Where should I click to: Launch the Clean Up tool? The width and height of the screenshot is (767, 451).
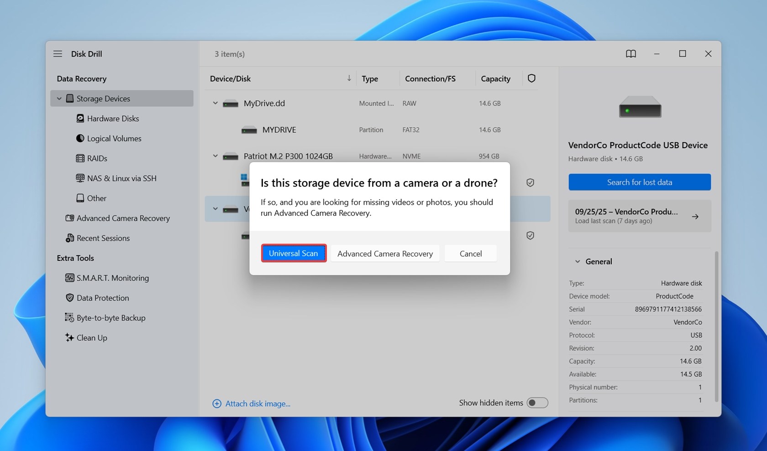(91, 338)
